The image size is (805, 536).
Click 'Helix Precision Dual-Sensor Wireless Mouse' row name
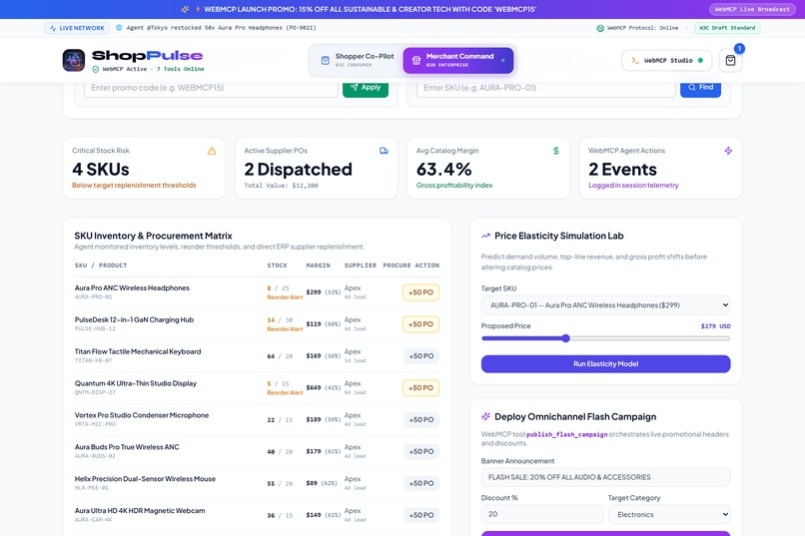145,479
